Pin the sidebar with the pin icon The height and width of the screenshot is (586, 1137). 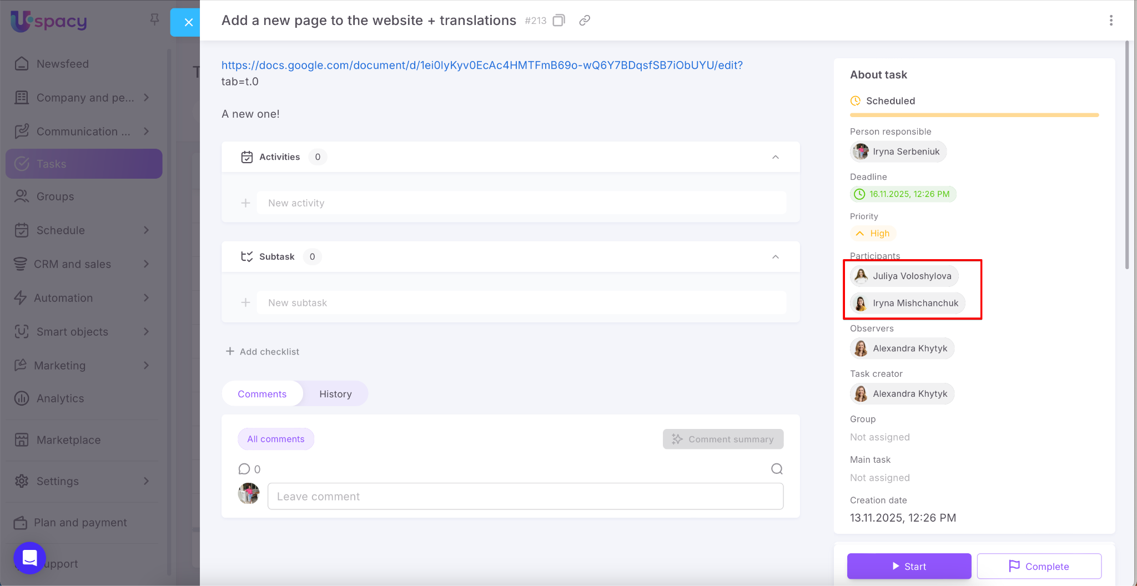(154, 20)
